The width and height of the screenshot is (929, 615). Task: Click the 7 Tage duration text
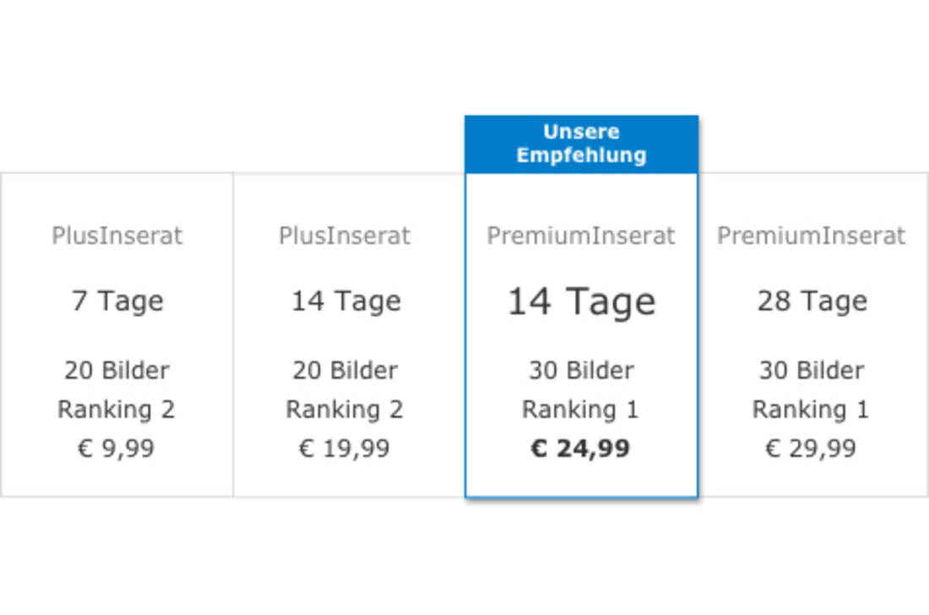(x=117, y=302)
